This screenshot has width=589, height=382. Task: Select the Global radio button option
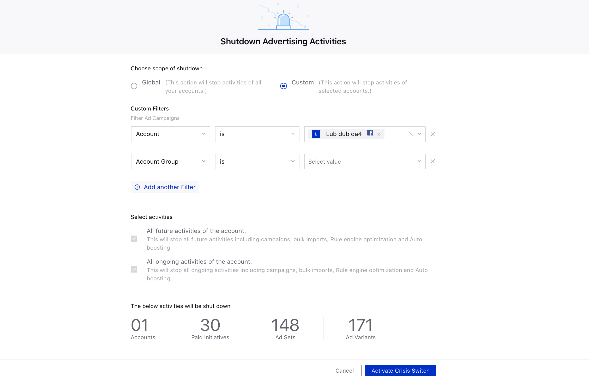pos(134,86)
